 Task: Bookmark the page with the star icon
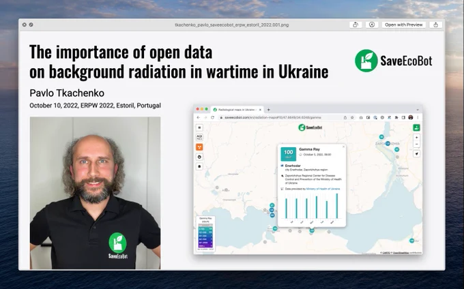coord(352,117)
